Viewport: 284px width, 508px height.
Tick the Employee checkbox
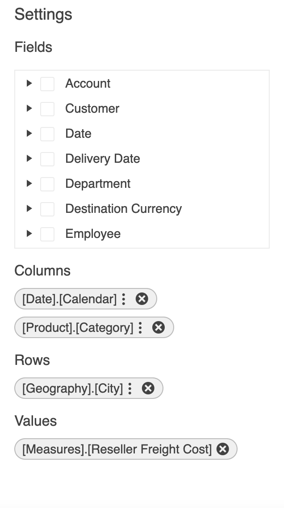[x=47, y=234]
